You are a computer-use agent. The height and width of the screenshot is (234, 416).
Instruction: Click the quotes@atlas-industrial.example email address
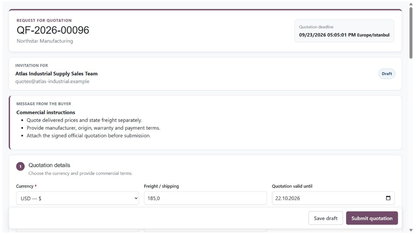(x=52, y=81)
